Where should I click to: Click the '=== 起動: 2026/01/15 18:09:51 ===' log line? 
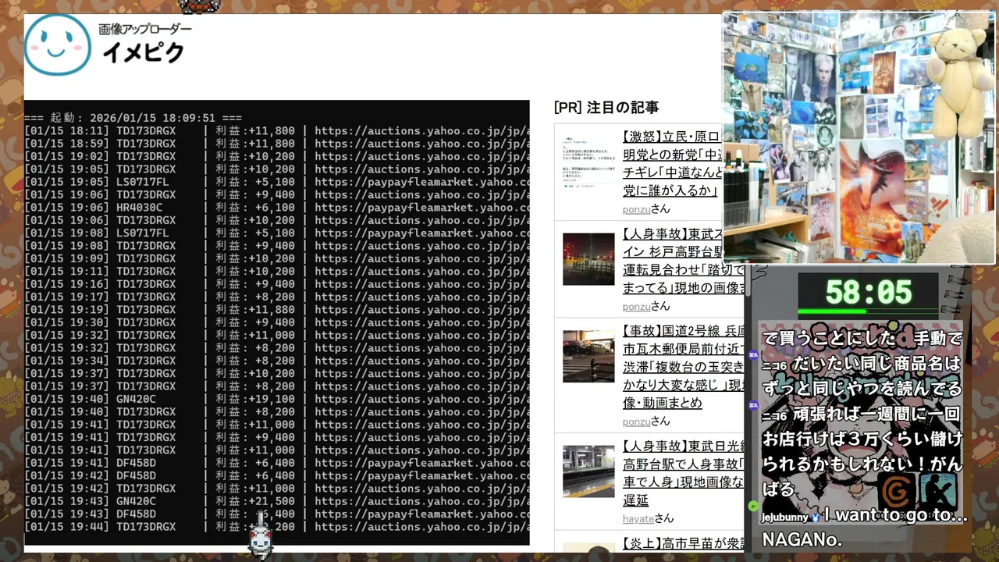click(133, 118)
